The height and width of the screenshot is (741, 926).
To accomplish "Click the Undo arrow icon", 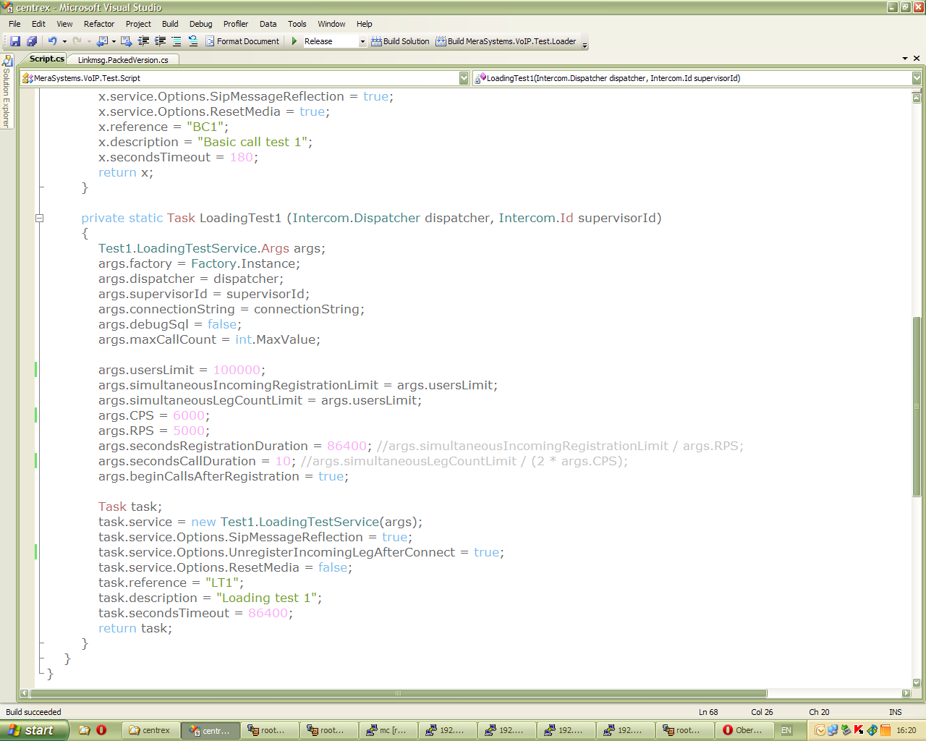I will coord(52,41).
